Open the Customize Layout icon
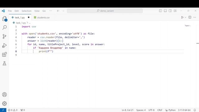The image size is (199, 112). (175, 11)
